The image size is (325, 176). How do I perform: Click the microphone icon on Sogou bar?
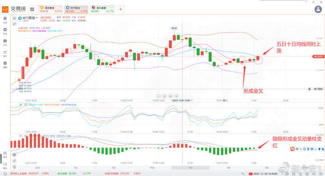308,149
